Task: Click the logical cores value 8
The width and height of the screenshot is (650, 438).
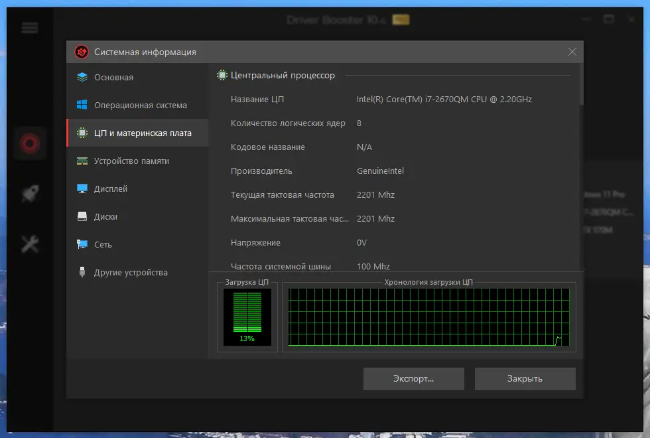Action: click(x=359, y=123)
